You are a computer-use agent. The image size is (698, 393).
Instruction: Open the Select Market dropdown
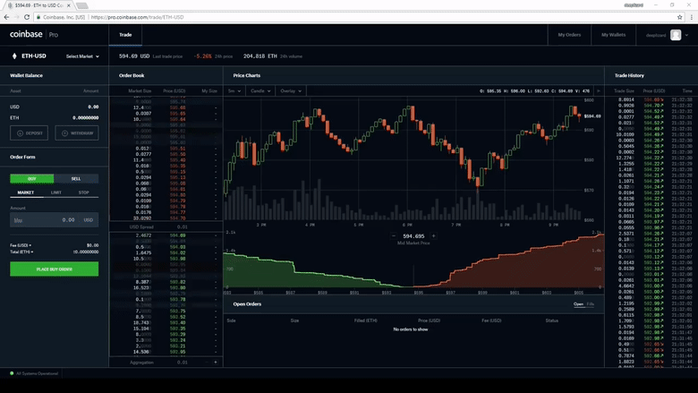(x=82, y=56)
